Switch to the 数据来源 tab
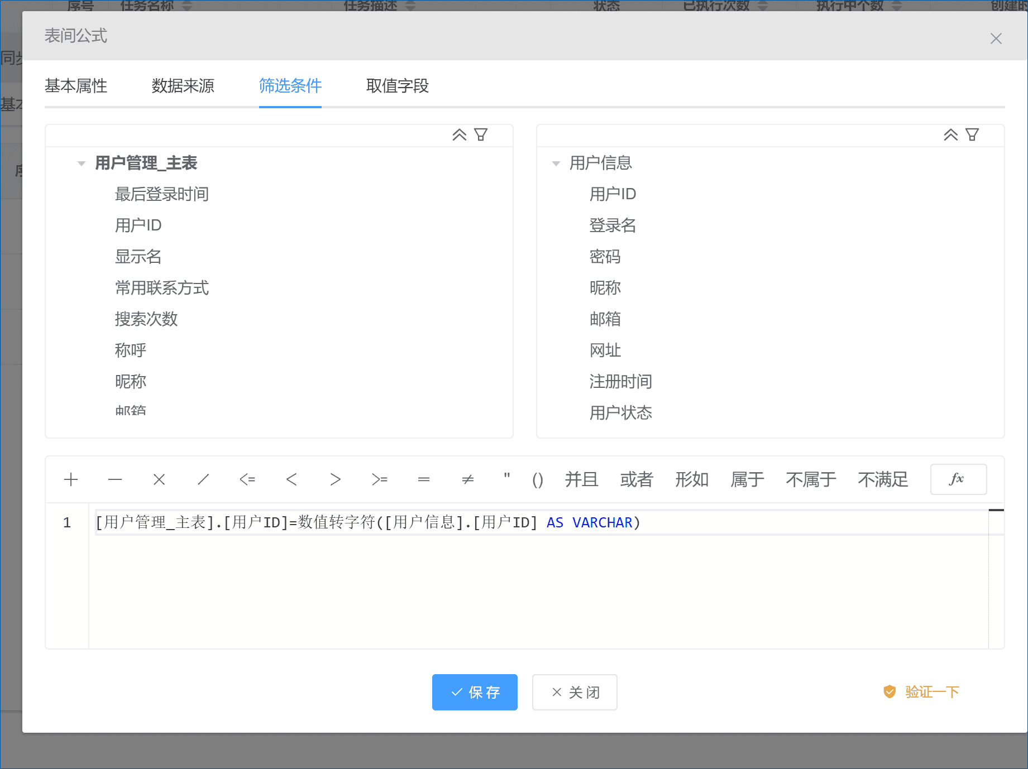The height and width of the screenshot is (769, 1028). coord(183,86)
